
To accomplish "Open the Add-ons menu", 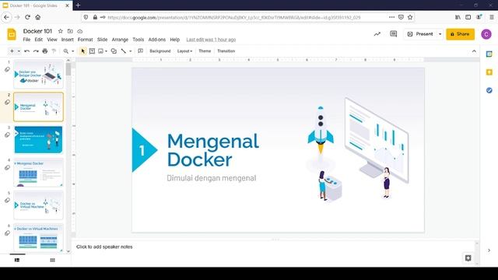I will [157, 40].
